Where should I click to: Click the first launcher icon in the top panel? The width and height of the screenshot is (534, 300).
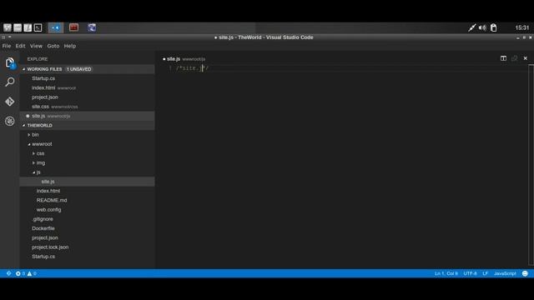coord(8,27)
